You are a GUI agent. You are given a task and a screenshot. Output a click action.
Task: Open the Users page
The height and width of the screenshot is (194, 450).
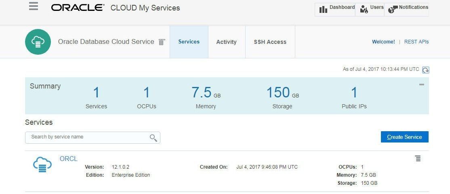[x=370, y=9]
